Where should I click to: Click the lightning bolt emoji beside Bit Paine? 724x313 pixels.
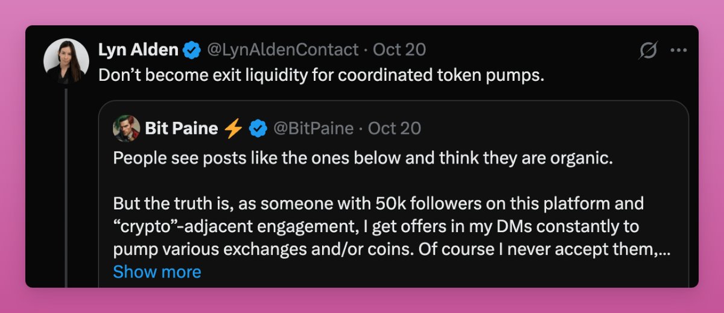pos(233,128)
